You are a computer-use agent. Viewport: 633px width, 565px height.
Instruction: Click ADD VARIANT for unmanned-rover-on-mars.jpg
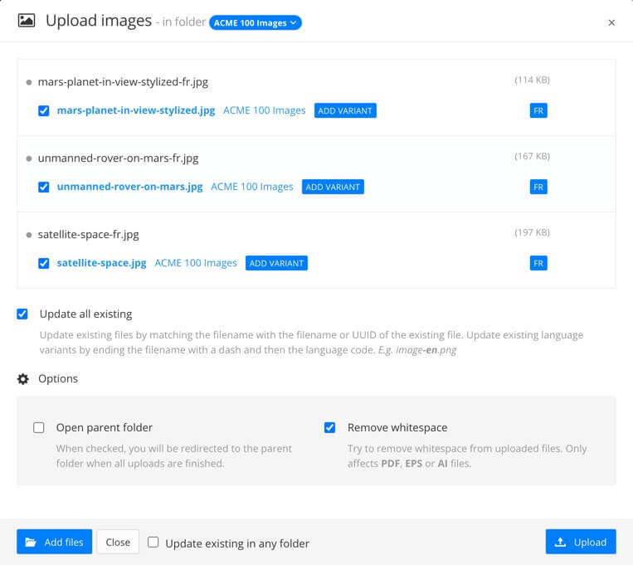(x=333, y=187)
